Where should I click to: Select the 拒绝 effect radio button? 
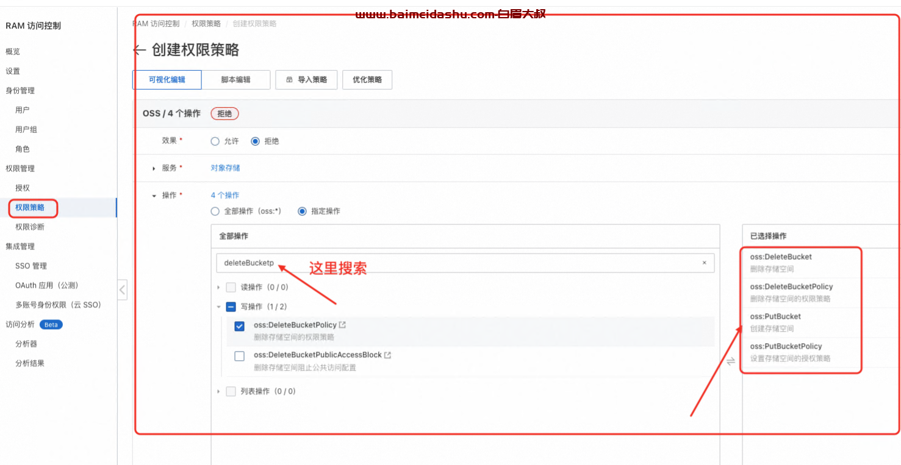(x=255, y=141)
